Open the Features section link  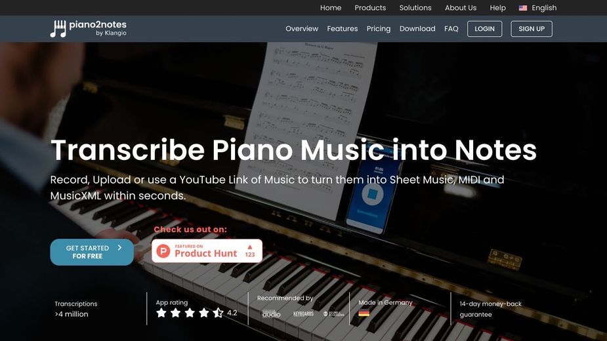342,29
